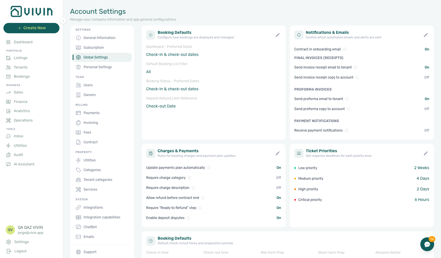Image resolution: width=441 pixels, height=258 pixels.
Task: Click the Services wrench icon
Action: click(78, 189)
